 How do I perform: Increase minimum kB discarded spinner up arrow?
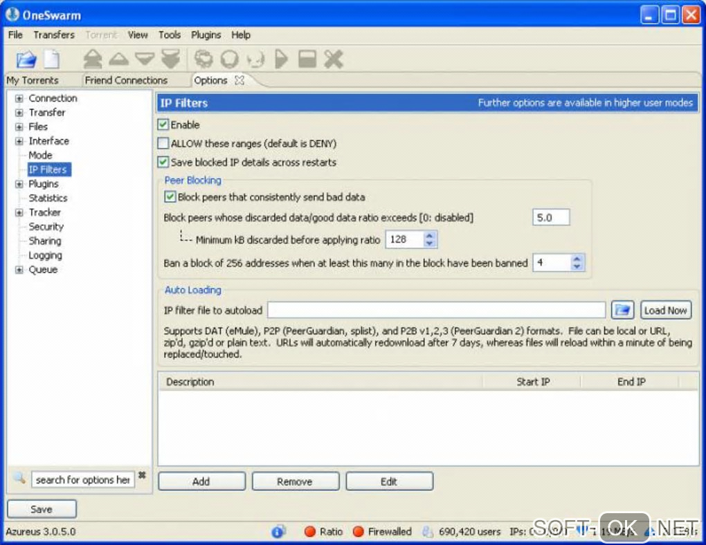(430, 235)
